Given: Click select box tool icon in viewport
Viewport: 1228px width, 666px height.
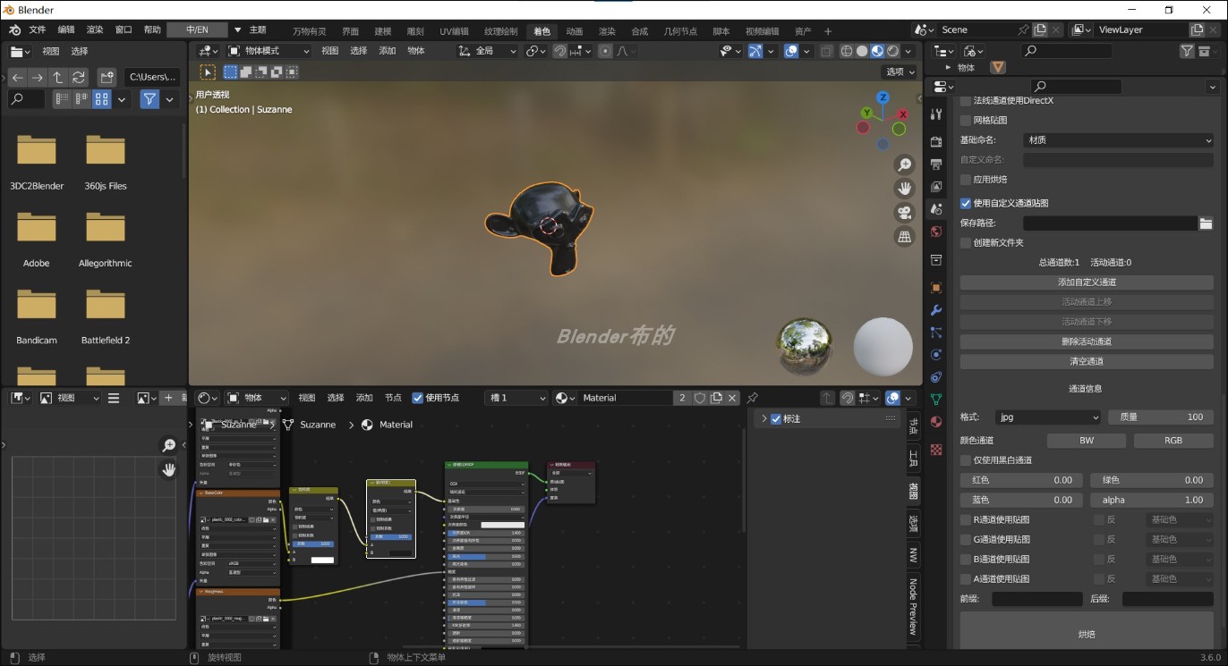Looking at the screenshot, I should [x=208, y=72].
